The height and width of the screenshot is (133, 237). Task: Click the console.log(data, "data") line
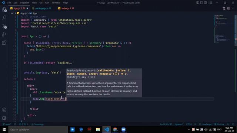[x=42, y=72]
